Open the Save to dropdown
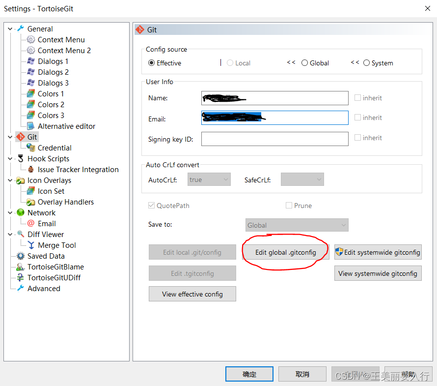Image resolution: width=437 pixels, height=386 pixels. (297, 225)
